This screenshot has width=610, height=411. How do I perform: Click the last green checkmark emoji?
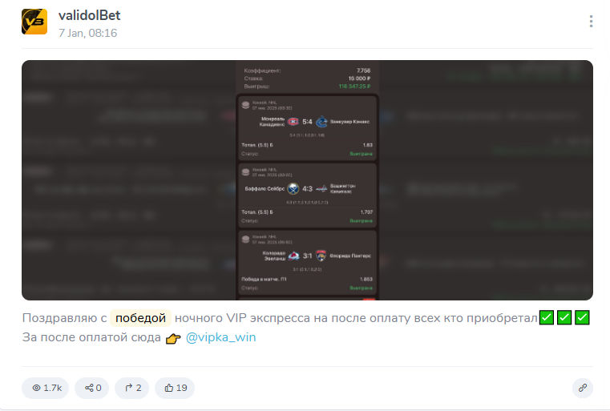click(582, 317)
